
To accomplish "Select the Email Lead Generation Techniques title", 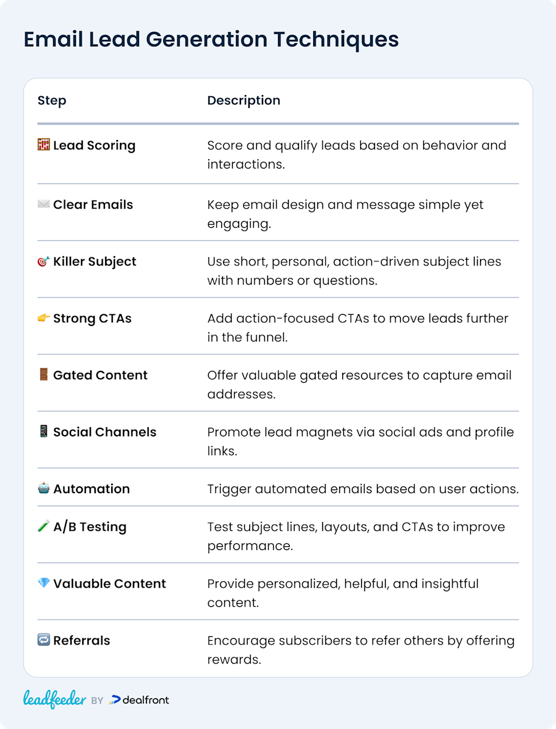I will coord(211,40).
